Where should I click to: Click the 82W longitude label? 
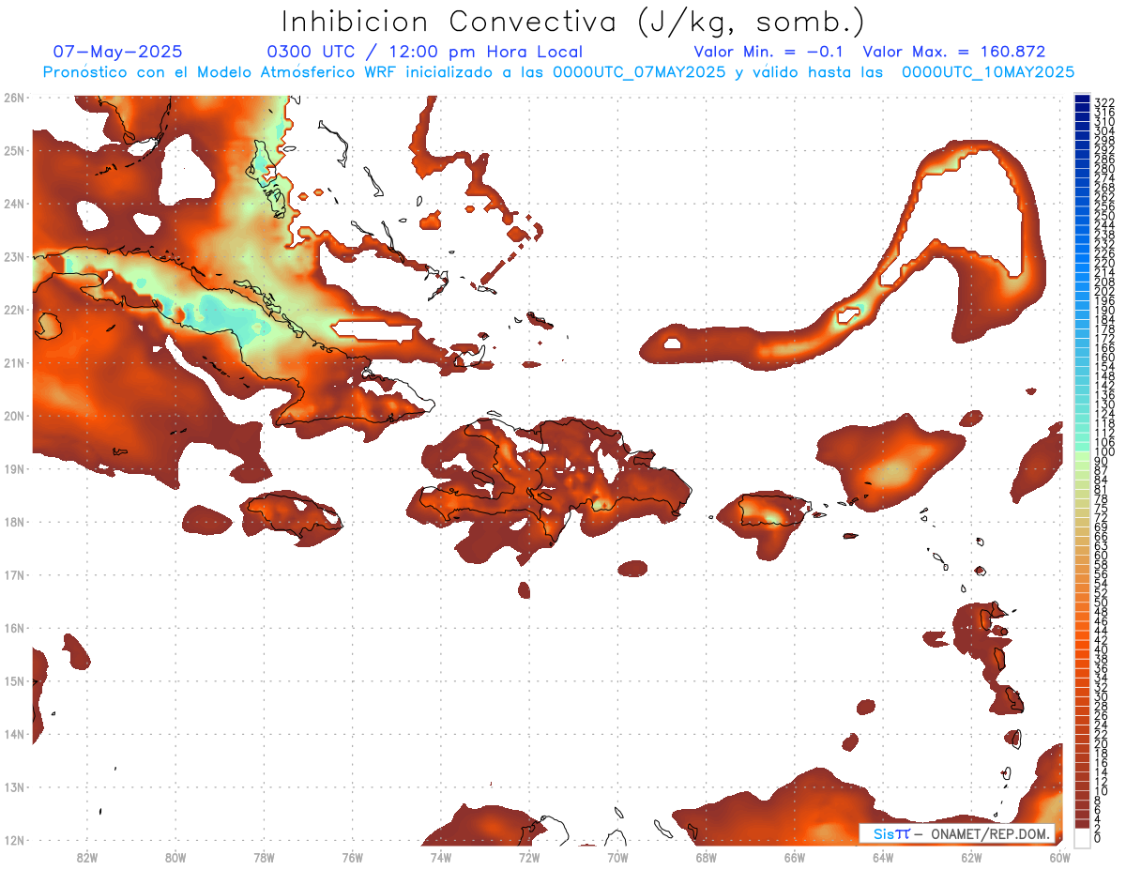87,857
